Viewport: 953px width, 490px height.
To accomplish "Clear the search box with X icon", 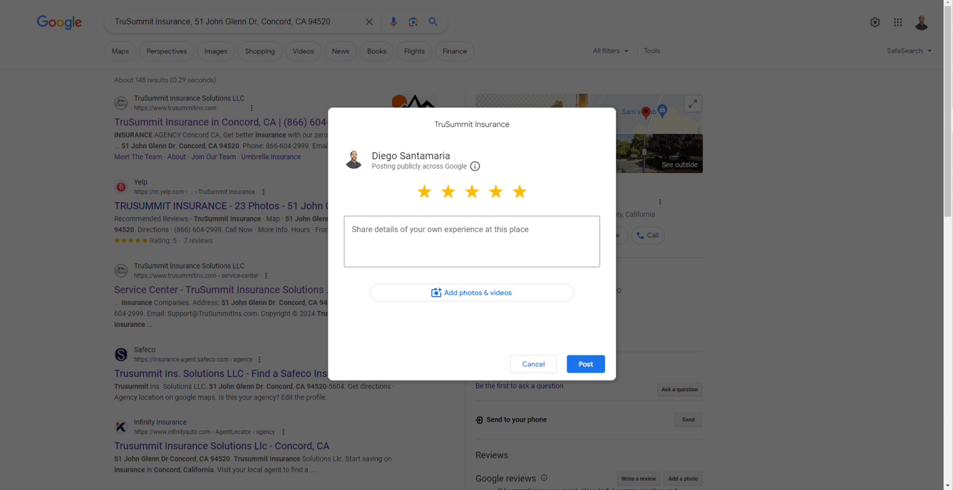I will pyautogui.click(x=369, y=22).
